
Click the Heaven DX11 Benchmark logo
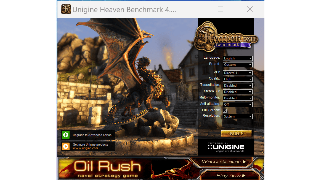point(226,36)
